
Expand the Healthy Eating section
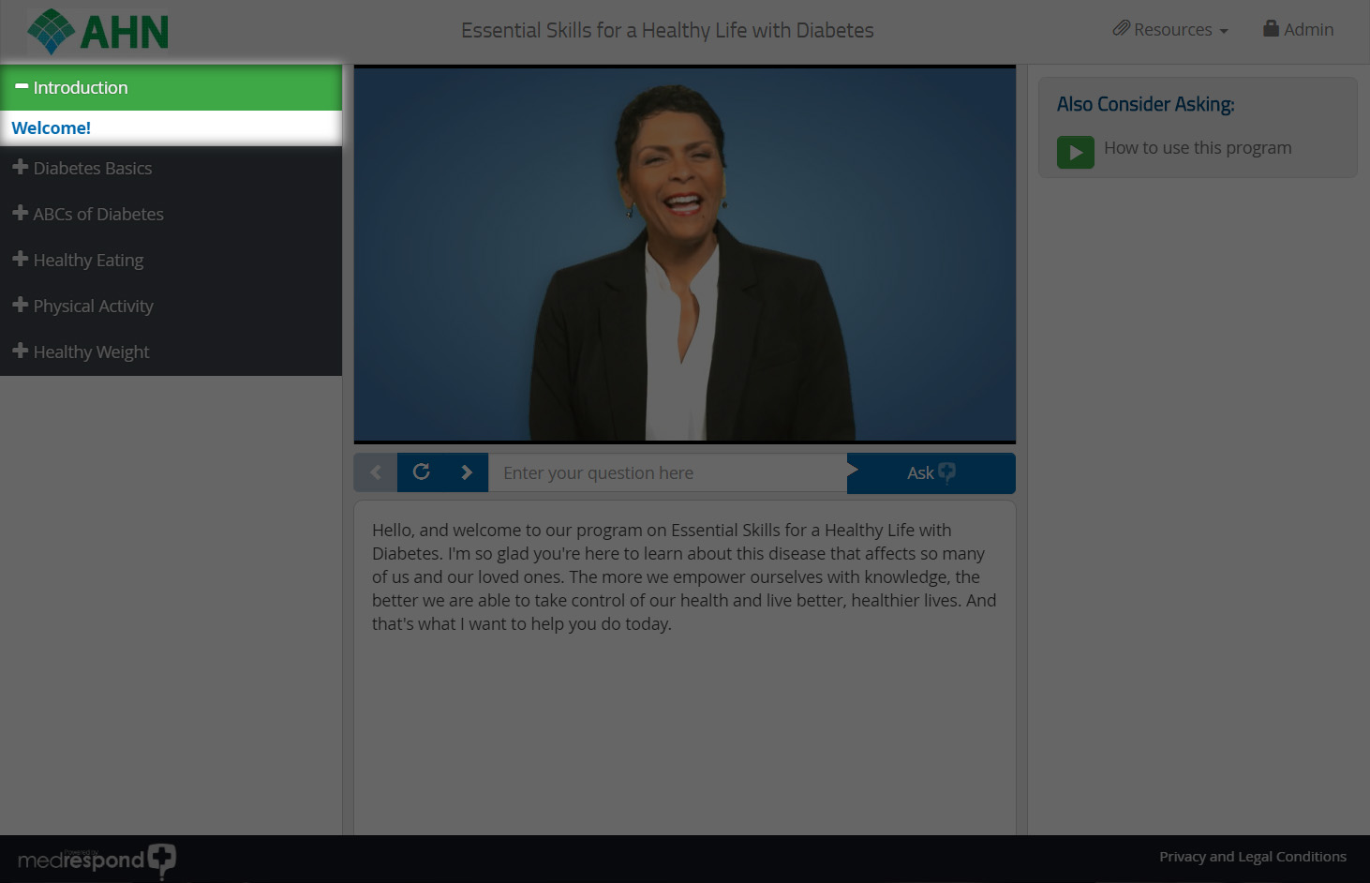click(88, 261)
